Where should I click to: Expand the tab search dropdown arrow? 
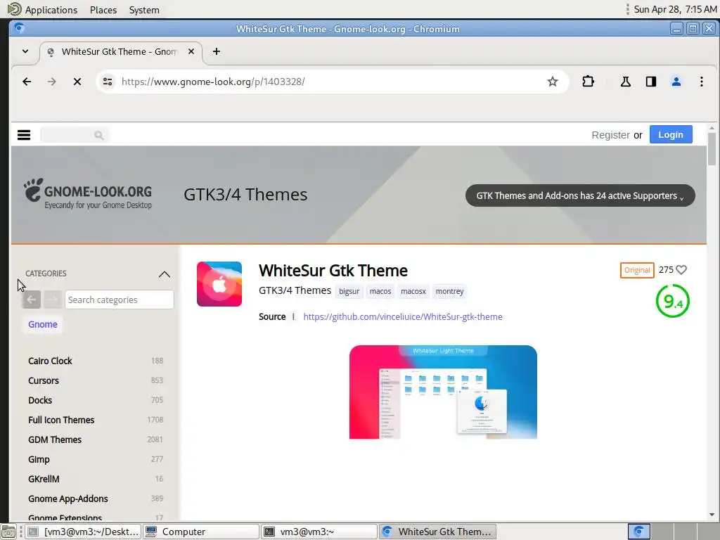click(25, 51)
